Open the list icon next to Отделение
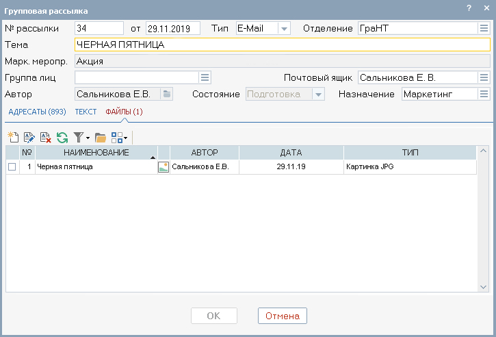This screenshot has height=337, width=496. pyautogui.click(x=484, y=28)
